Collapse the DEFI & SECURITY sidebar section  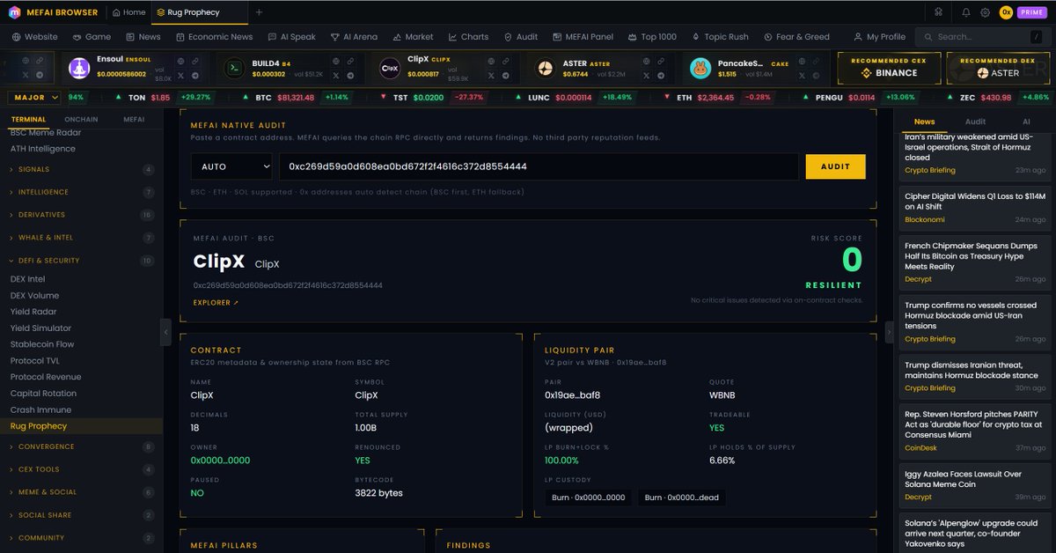coord(81,261)
